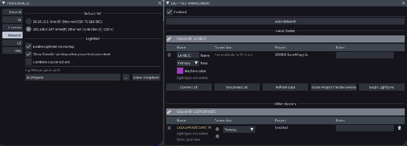Screen dimensions: 407x146
Task: Toggle Enable LightNet on startup
Action: click(x=29, y=47)
